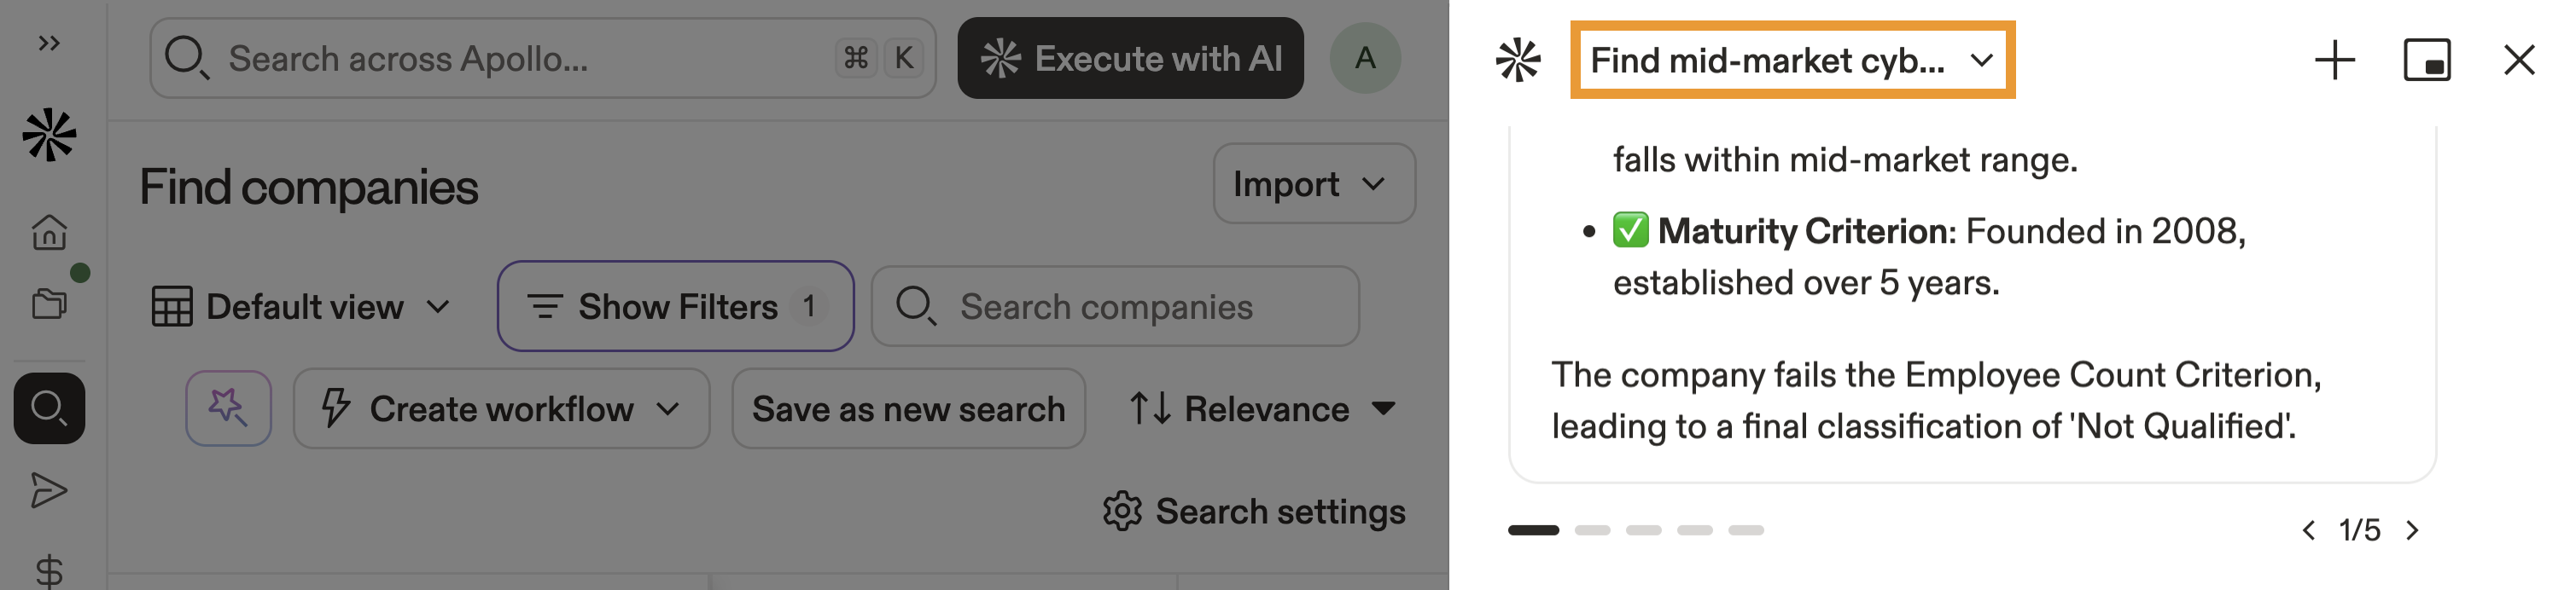This screenshot has height=590, width=2576.
Task: Expand the Import dropdown
Action: click(1313, 185)
